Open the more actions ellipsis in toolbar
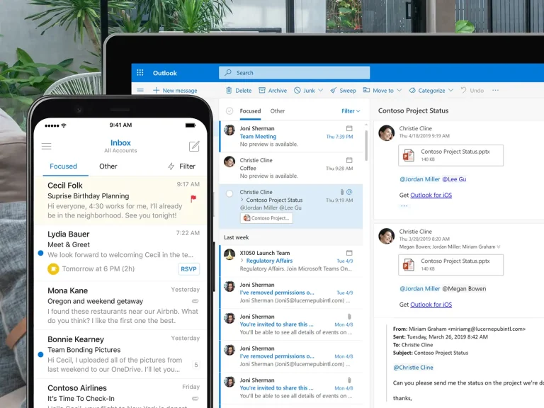The height and width of the screenshot is (408, 544). 495,90
